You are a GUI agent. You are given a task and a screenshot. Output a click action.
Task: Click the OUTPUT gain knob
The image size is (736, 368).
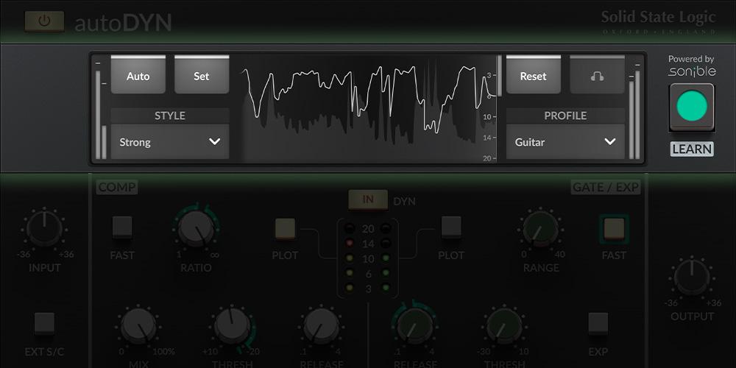pos(692,277)
